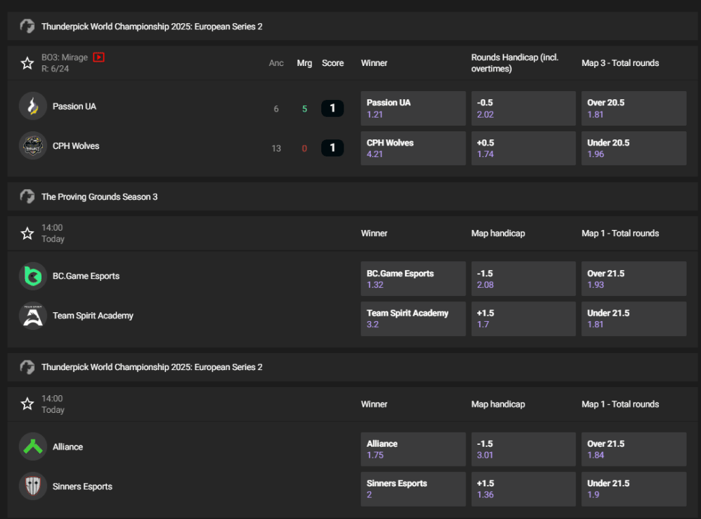Screen dimensions: 701x519
Task: Select +1.5 map handicap at 1.36
Action: (523, 489)
